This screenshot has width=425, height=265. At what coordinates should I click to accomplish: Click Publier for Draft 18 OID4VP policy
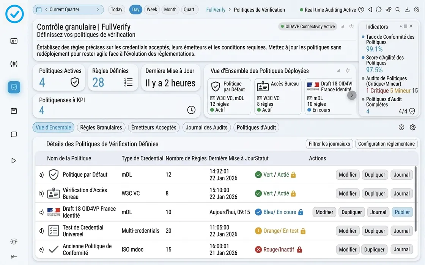click(x=402, y=212)
